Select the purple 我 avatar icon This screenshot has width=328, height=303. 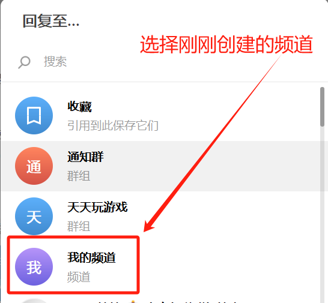34,266
